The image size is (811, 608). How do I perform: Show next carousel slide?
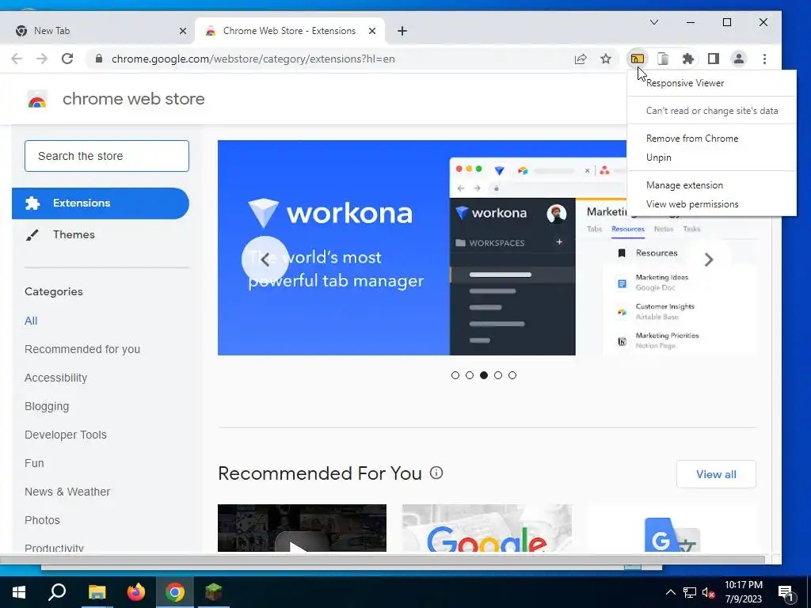(709, 260)
